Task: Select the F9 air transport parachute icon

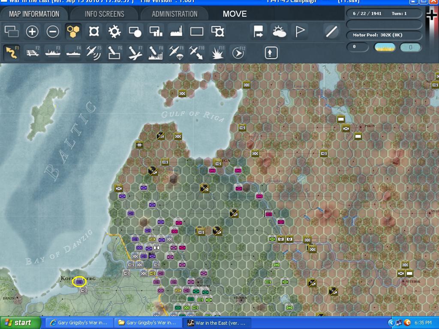Action: click(x=176, y=52)
